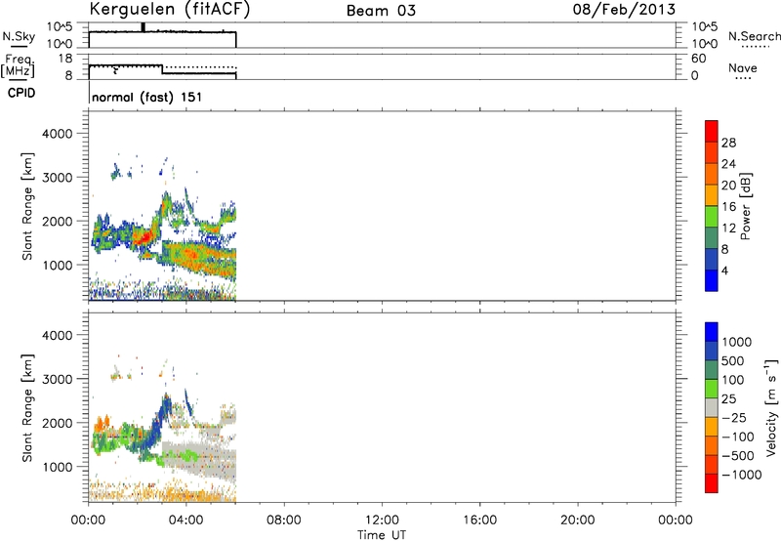Click the red swatch of the Power colorbar
Image resolution: width=781 pixels, height=541 pixels.
coord(712,131)
